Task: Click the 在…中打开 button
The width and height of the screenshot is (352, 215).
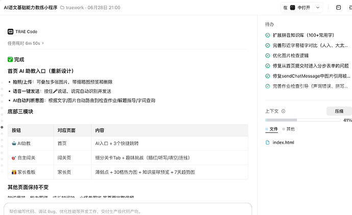Action: (296, 8)
